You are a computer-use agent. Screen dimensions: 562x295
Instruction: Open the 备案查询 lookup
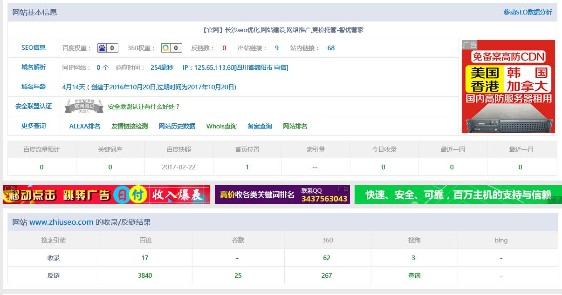click(x=259, y=126)
